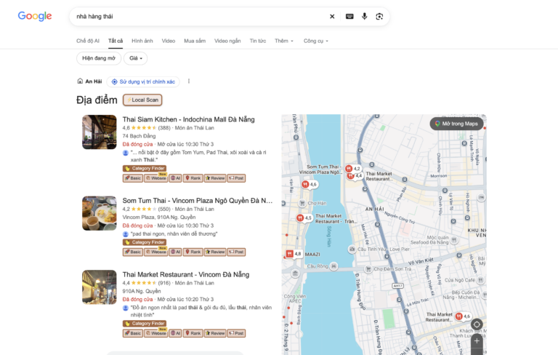The width and height of the screenshot is (558, 355).
Task: Click Basic tool for Som Tum Thai
Action: tap(133, 252)
